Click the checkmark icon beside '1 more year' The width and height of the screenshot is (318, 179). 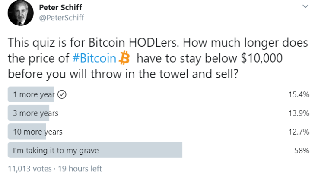(x=62, y=94)
